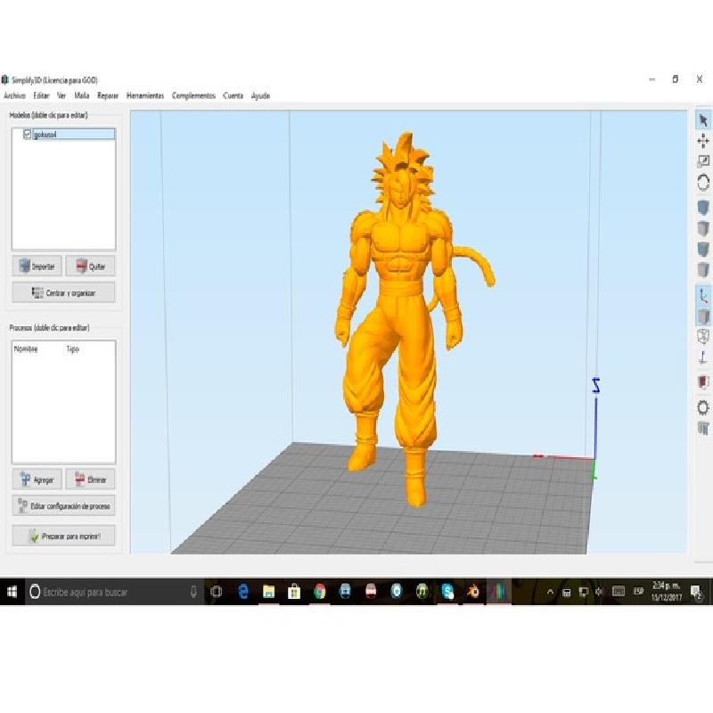Open the Windows notification center
Image resolution: width=713 pixels, height=713 pixels.
[x=697, y=592]
